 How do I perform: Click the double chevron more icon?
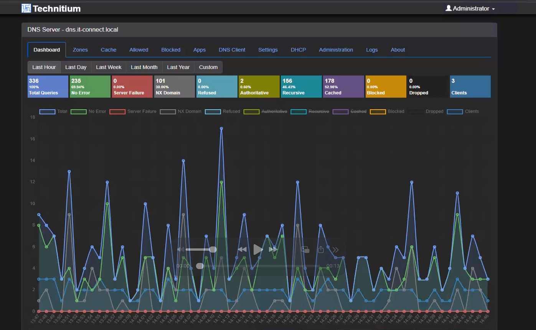click(x=335, y=250)
